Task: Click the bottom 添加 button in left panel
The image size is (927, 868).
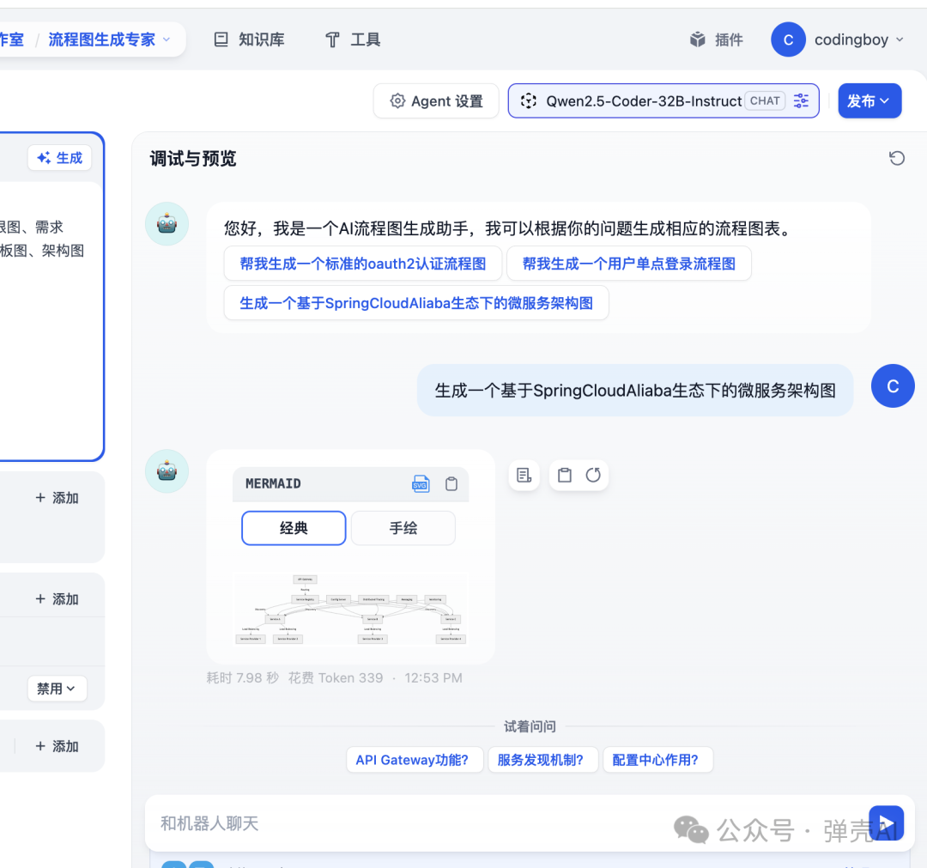Action: pyautogui.click(x=57, y=746)
